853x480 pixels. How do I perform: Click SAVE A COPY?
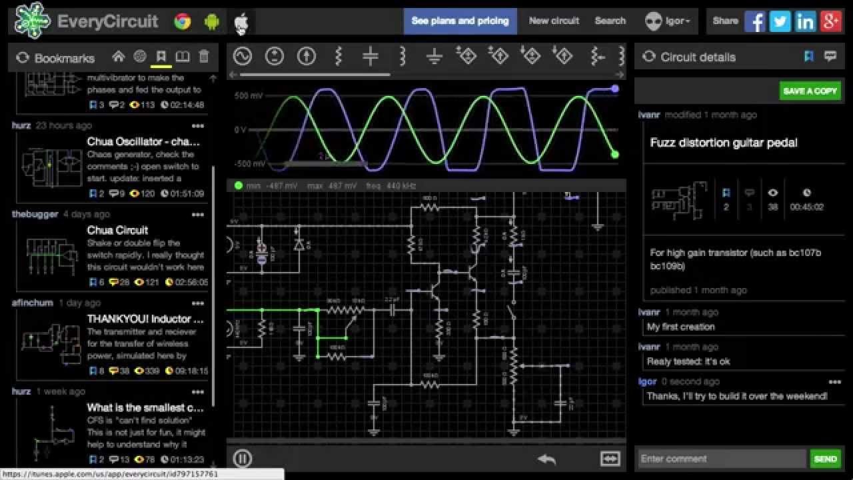pos(810,90)
